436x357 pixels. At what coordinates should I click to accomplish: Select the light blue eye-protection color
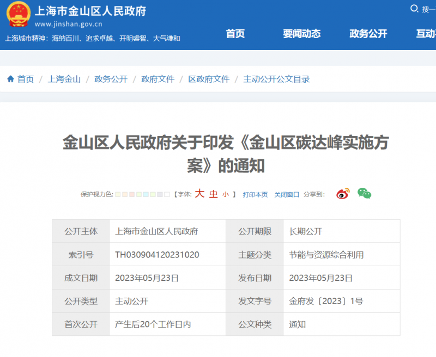coord(146,194)
